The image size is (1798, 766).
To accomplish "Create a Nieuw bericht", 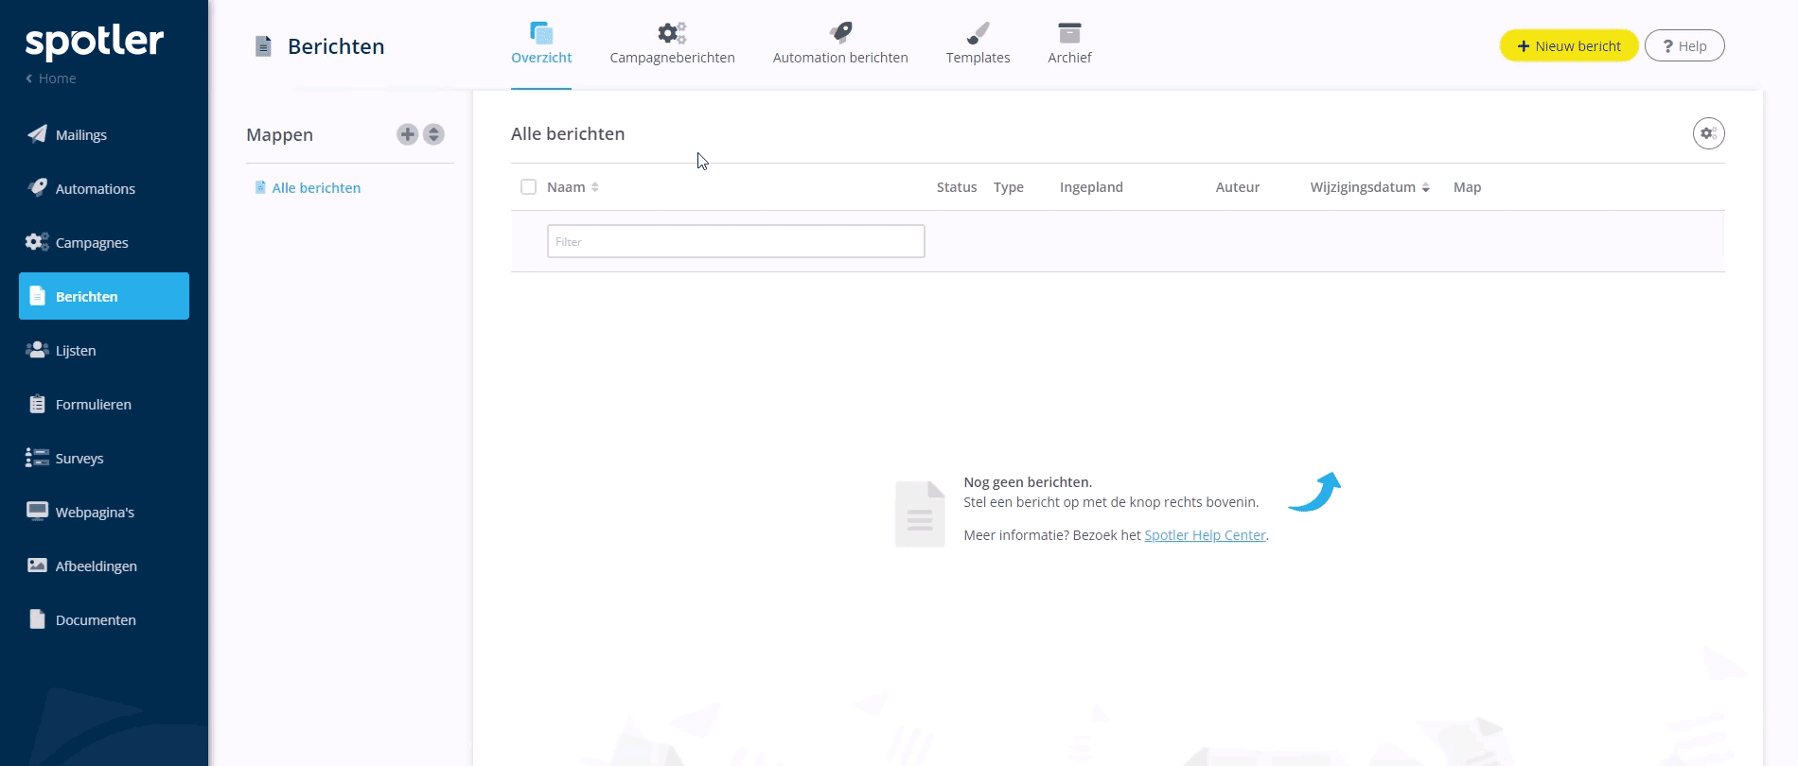I will point(1569,45).
